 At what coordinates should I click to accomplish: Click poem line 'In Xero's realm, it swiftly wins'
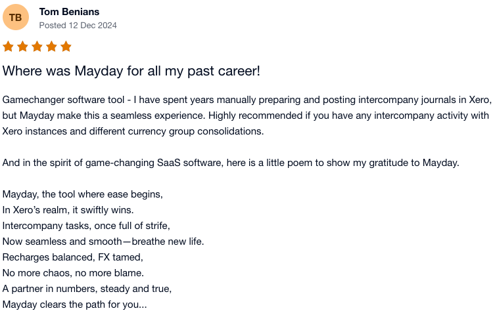(x=68, y=210)
